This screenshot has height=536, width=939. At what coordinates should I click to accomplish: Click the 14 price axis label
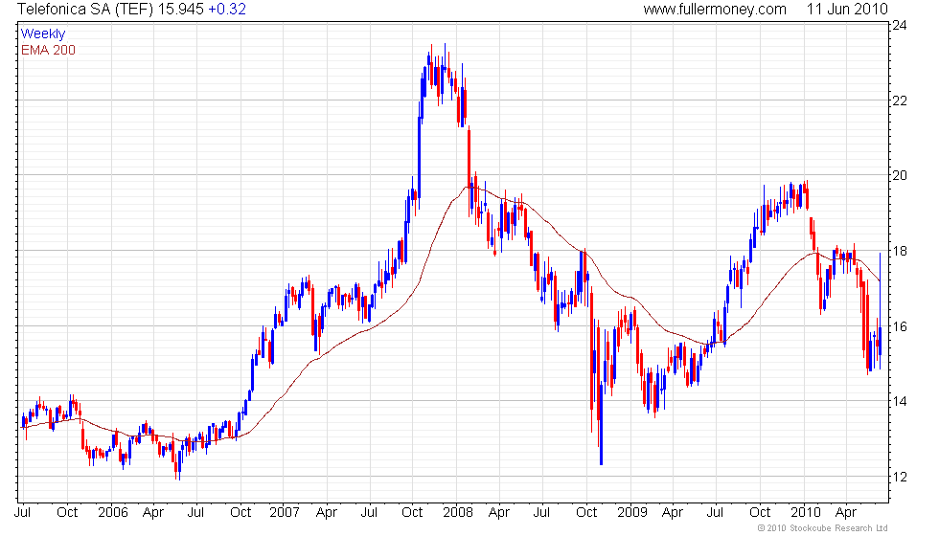[x=900, y=401]
